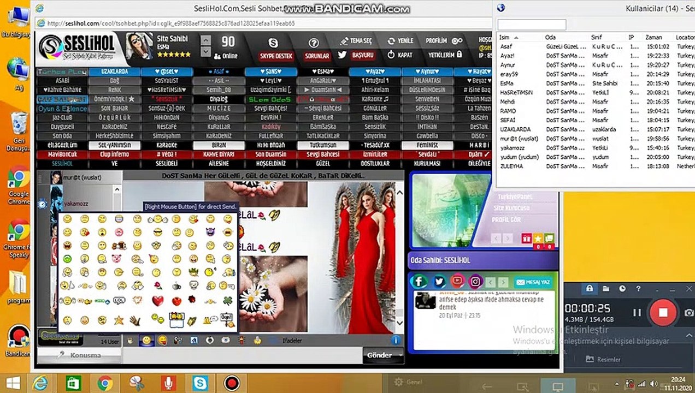Click the Bandicam lock icon

coord(589,289)
